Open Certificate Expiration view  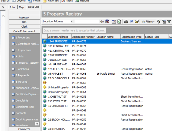(x=25, y=94)
